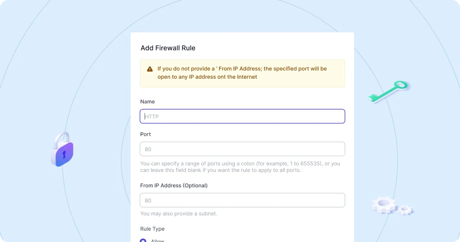Click the Add Firewall Rule heading
The image size is (460, 242).
coord(168,48)
